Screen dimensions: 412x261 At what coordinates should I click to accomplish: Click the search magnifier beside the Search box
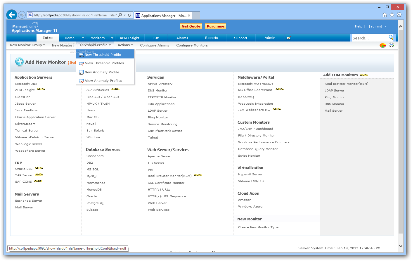tap(391, 37)
